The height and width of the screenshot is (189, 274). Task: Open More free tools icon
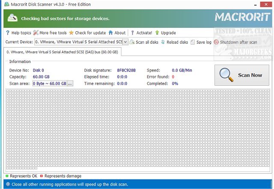pos(36,33)
